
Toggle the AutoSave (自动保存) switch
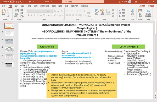pos(12,2)
